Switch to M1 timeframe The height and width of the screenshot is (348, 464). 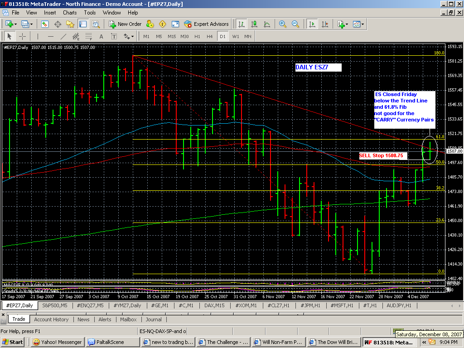click(x=146, y=36)
